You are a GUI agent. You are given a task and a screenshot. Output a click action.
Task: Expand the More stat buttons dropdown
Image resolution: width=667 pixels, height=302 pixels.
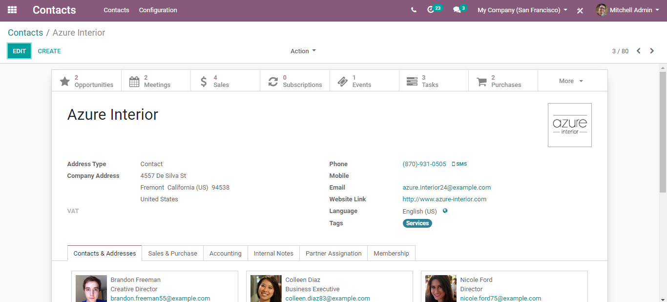(x=572, y=81)
